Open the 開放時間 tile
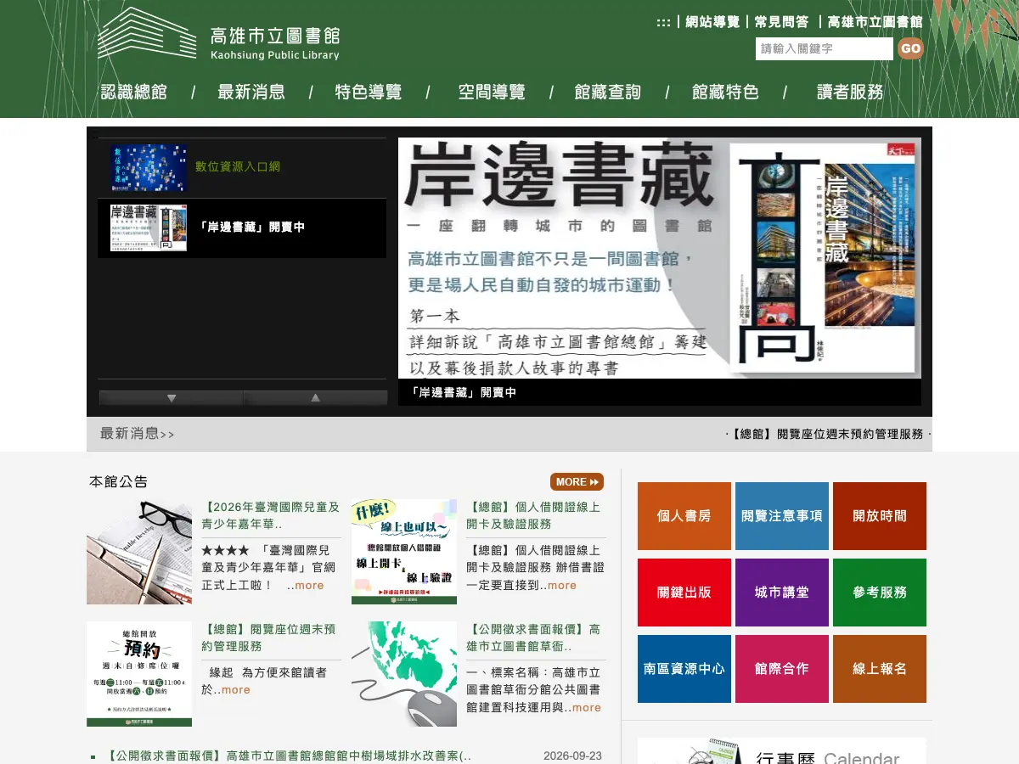 [x=880, y=516]
